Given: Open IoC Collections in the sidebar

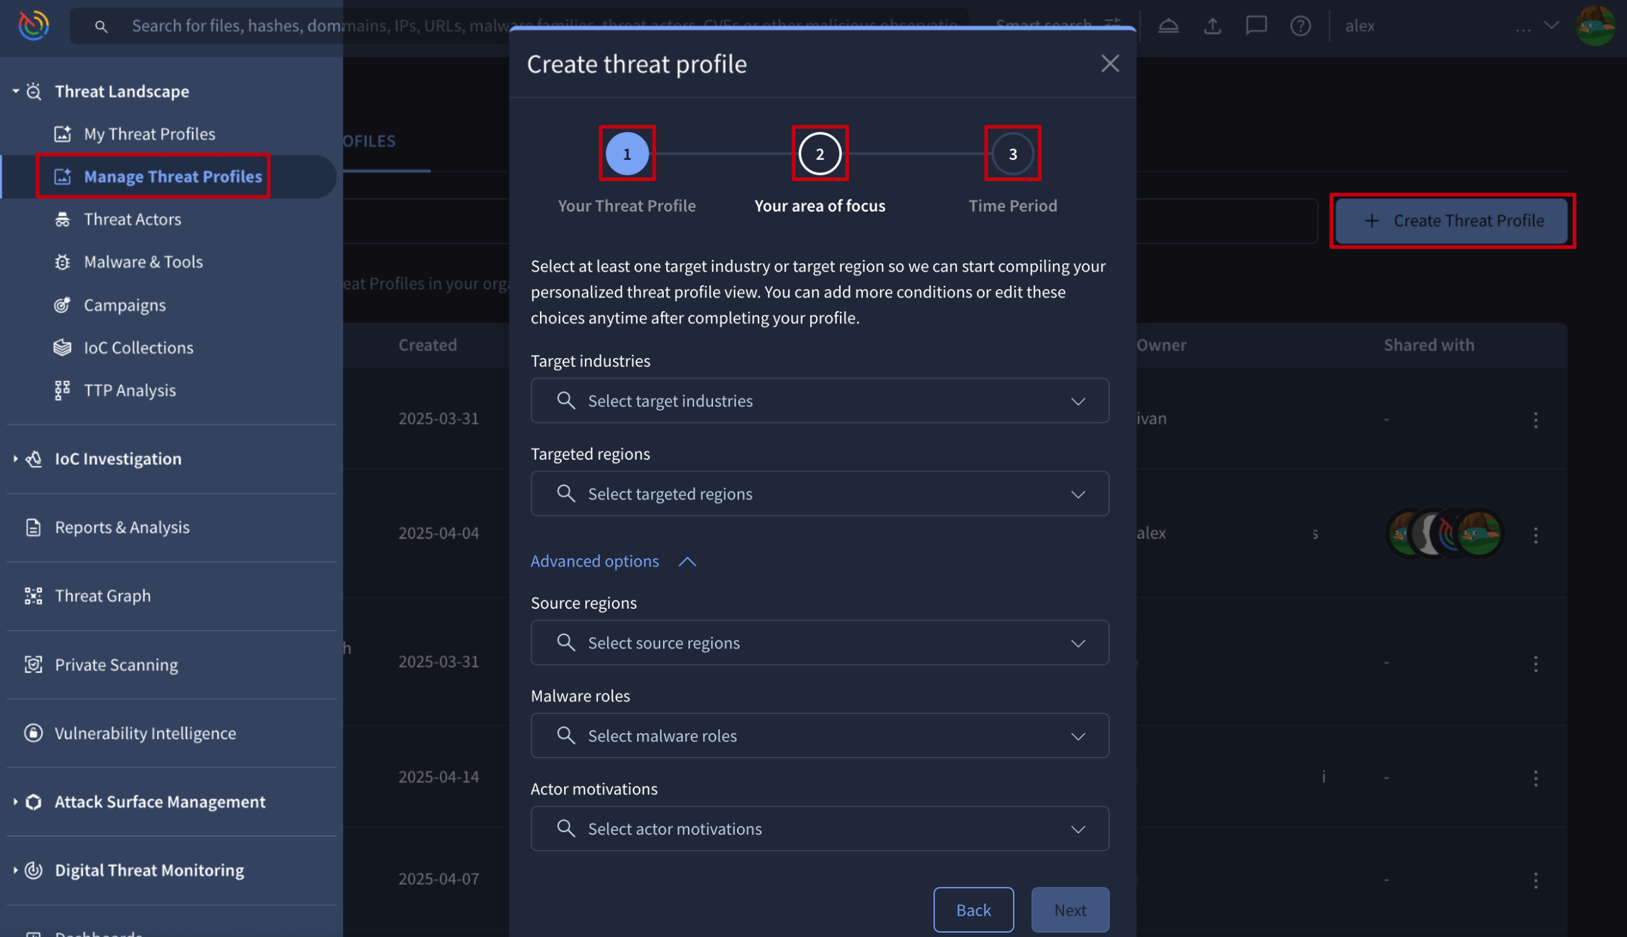Looking at the screenshot, I should pyautogui.click(x=138, y=347).
